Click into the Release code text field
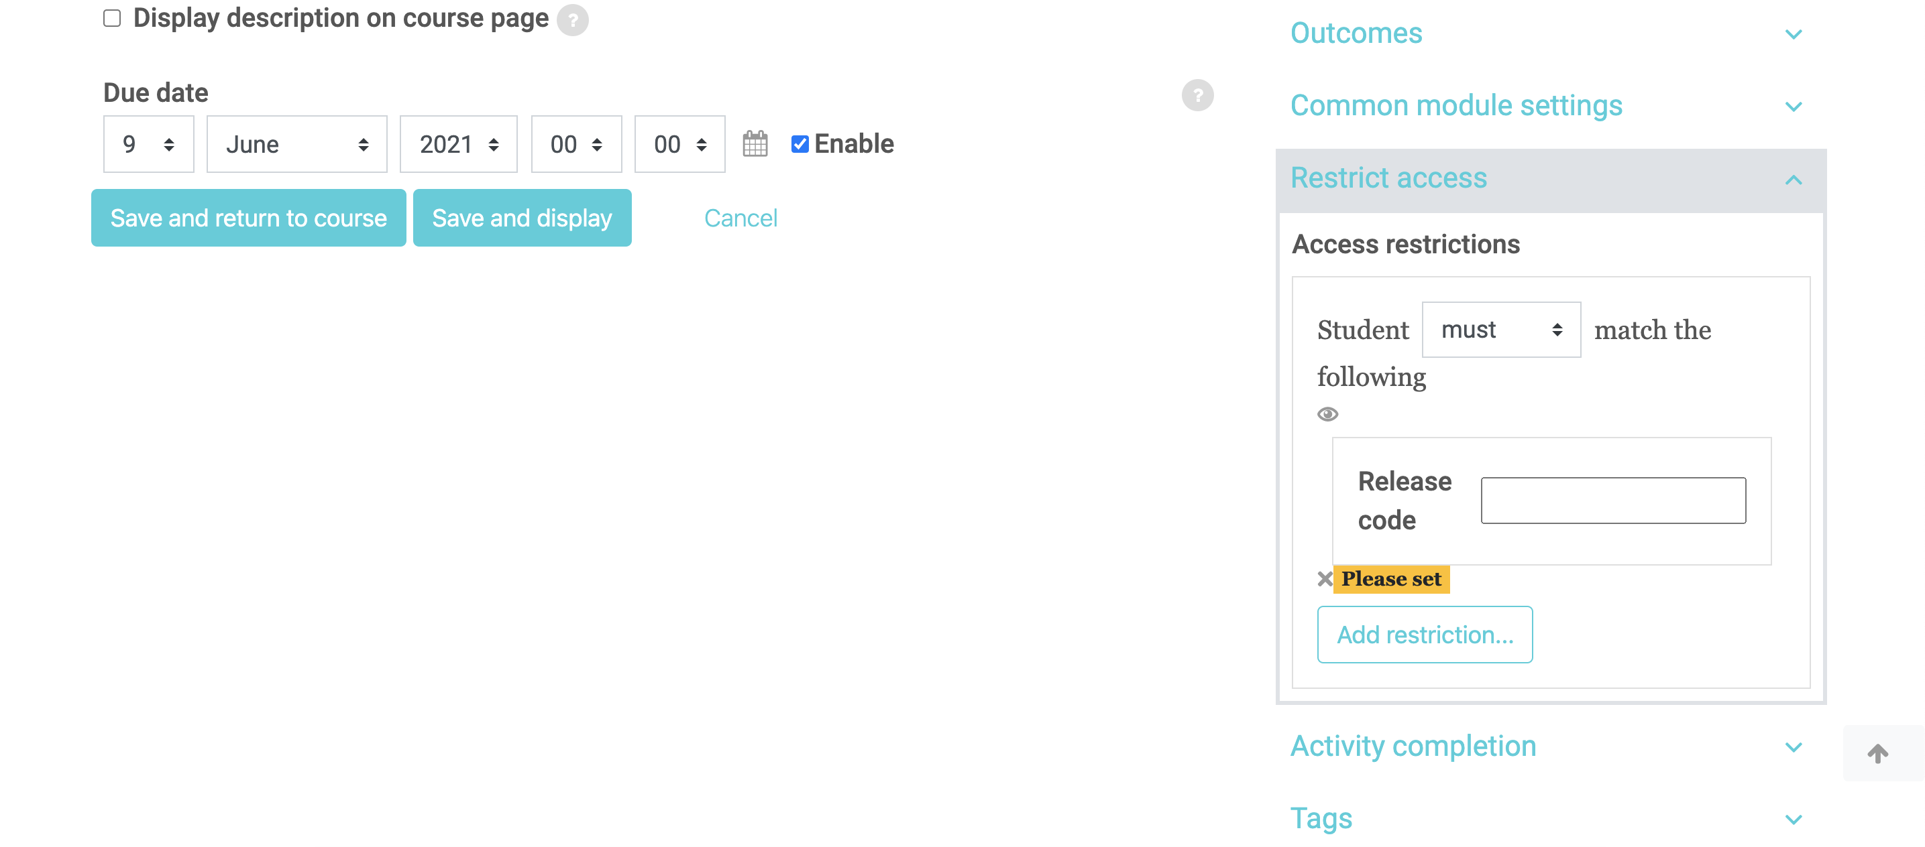Viewport: 1925px width, 847px height. tap(1612, 500)
